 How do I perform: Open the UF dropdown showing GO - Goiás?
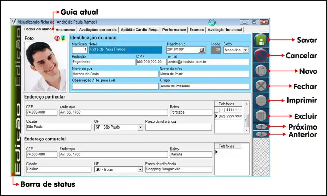[140, 169]
